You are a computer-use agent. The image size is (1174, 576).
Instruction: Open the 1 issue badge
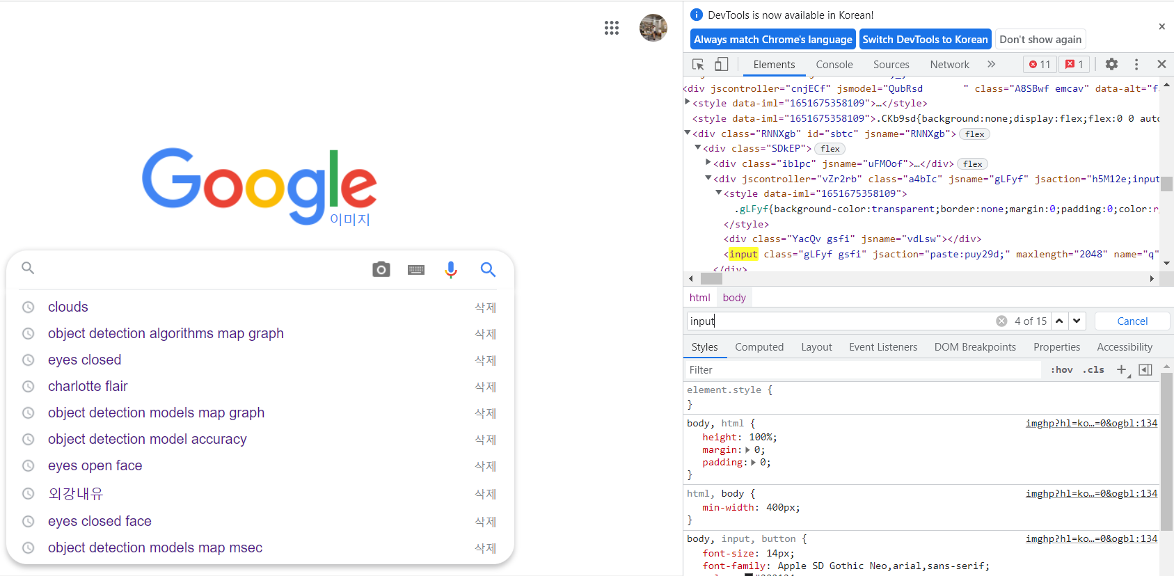tap(1074, 64)
